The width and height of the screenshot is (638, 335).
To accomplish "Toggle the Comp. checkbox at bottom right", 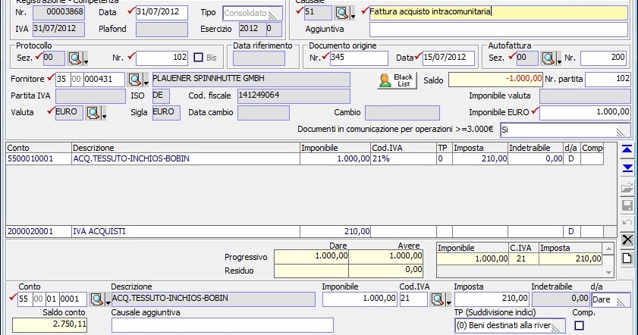I will pyautogui.click(x=579, y=325).
